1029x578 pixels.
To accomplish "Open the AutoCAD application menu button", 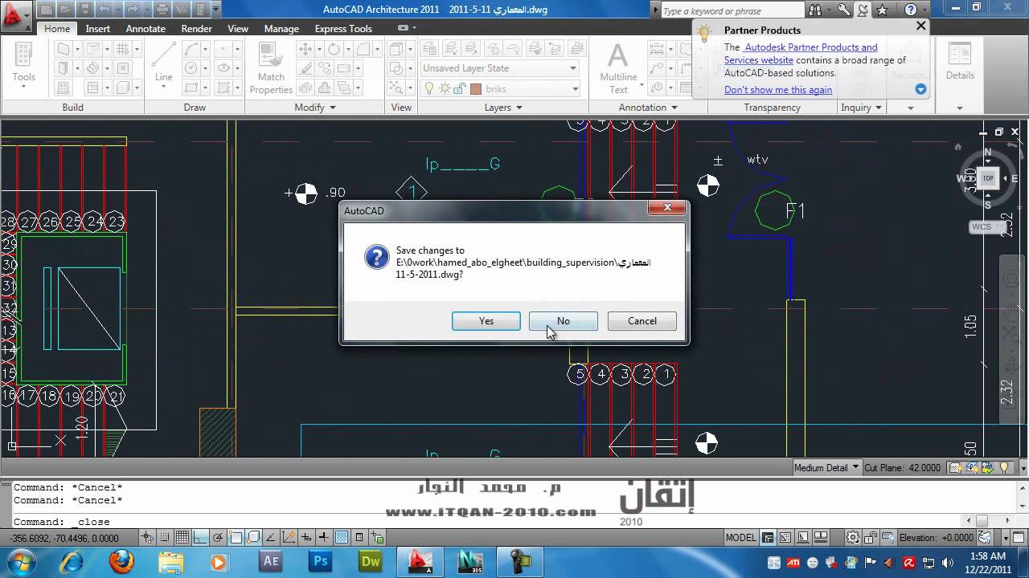I will (16, 16).
